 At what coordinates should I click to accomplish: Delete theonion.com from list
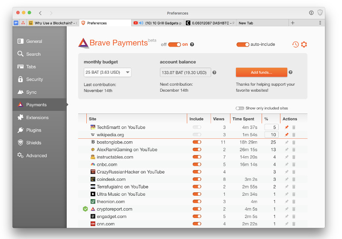pyautogui.click(x=294, y=201)
